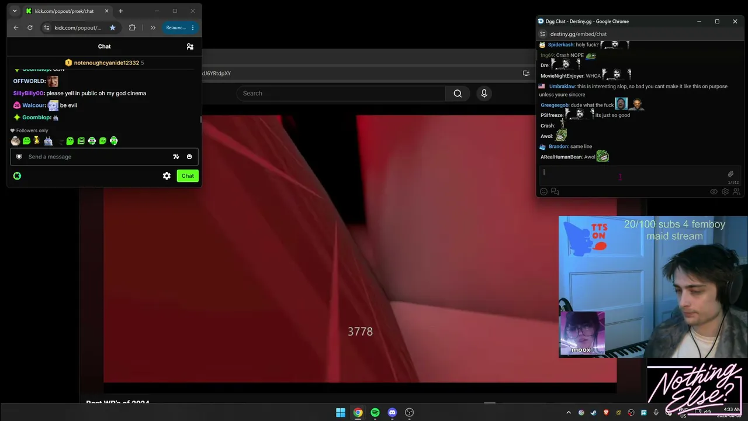The image size is (748, 421).
Task: Show the Dgg chat user list
Action: coord(736,191)
